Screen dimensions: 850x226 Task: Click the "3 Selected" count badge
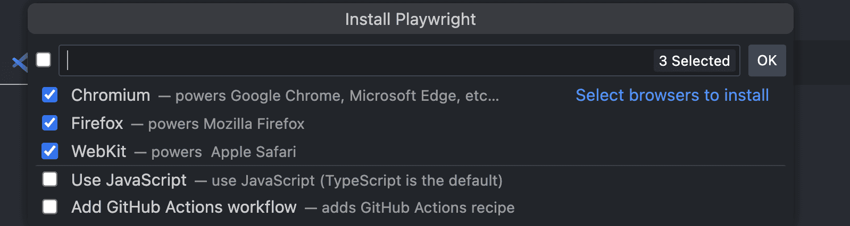694,60
